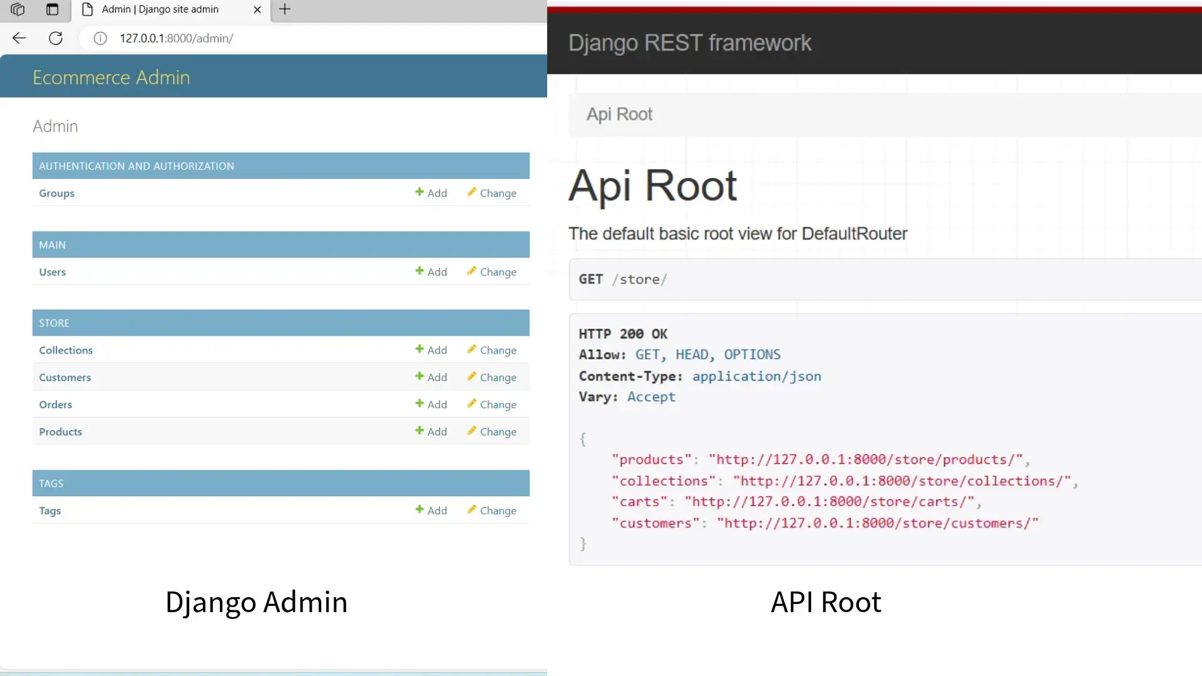Reload the admin page

point(56,38)
